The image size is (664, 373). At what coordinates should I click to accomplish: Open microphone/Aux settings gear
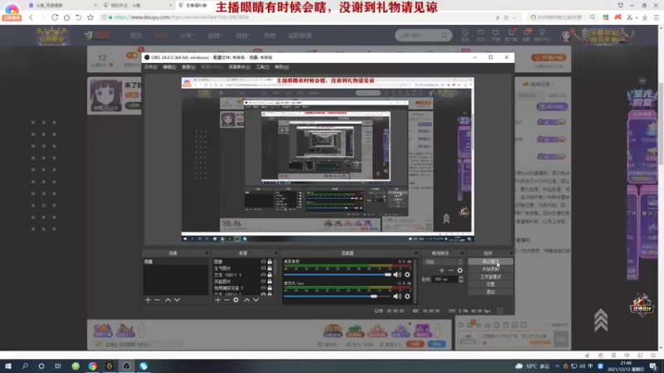[x=408, y=297]
